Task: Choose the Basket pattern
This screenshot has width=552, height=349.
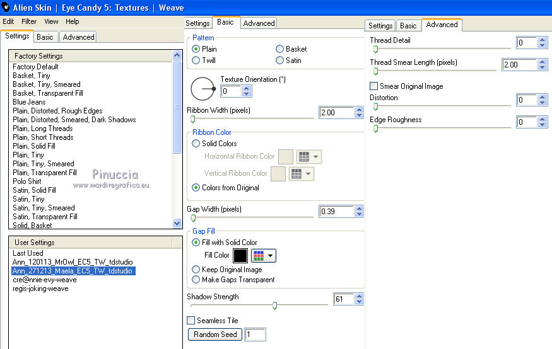Action: click(x=279, y=49)
